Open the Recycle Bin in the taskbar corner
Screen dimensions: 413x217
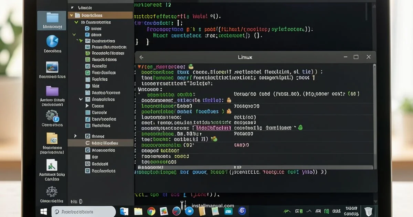click(x=368, y=211)
